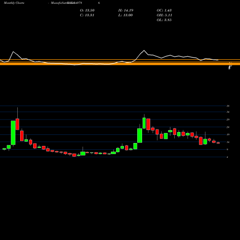Click the low value "L: 13.00"
This screenshot has width=240, height=240.
[125, 15]
